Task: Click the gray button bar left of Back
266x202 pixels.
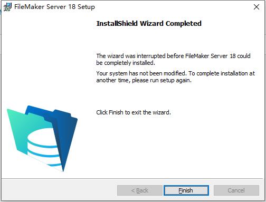Action: point(59,190)
